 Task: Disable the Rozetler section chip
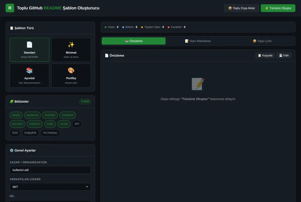coord(50,115)
